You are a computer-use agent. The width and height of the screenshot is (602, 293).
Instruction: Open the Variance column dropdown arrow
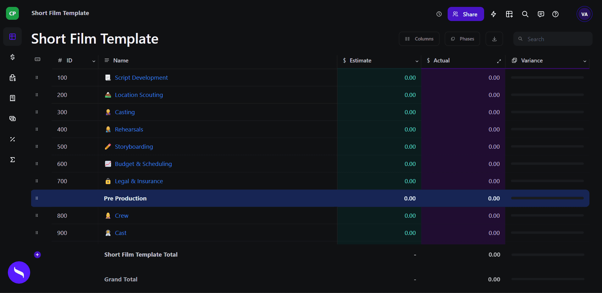click(585, 61)
